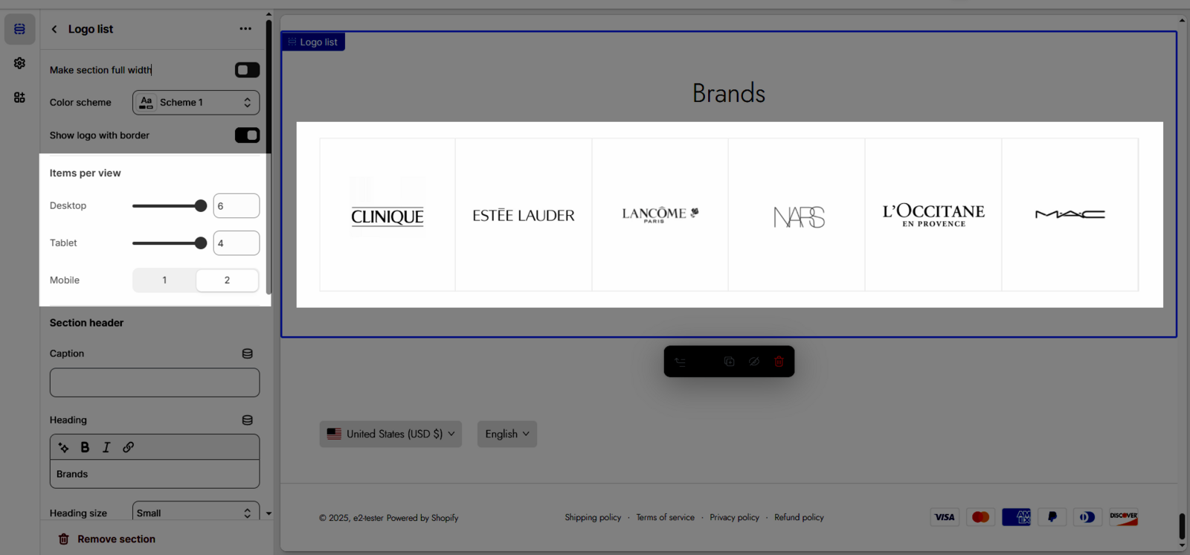Hide section using the eye-slash icon
The image size is (1190, 555).
754,362
